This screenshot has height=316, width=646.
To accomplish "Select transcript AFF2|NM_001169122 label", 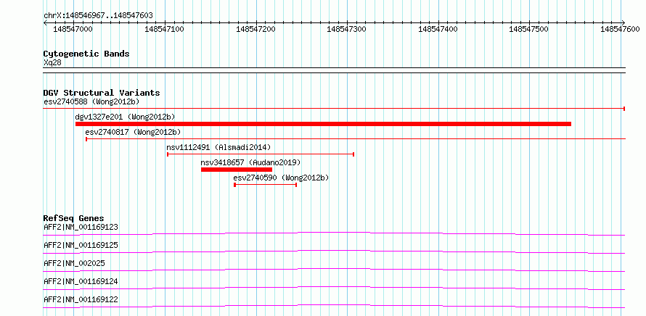I will tap(81, 299).
